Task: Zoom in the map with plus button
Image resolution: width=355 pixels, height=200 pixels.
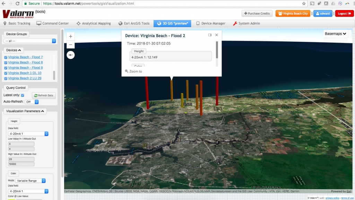Action: 71,36
